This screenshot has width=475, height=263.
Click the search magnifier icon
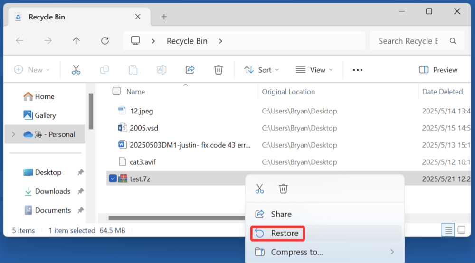pos(453,41)
